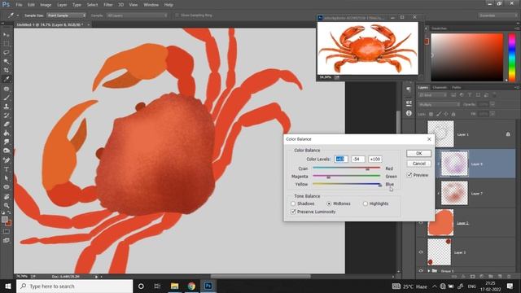The height and width of the screenshot is (293, 521).
Task: Hide Layer 2 using its eye icon
Action: pos(421,223)
